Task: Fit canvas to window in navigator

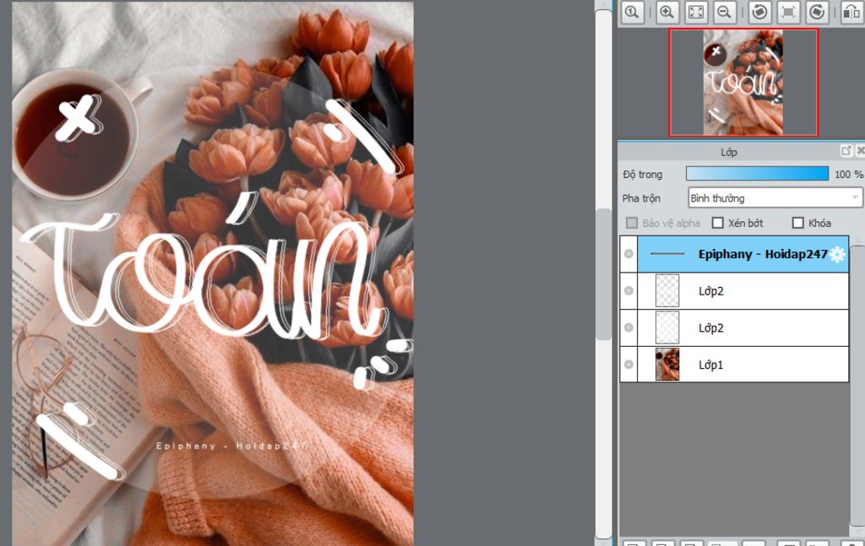Action: click(696, 12)
